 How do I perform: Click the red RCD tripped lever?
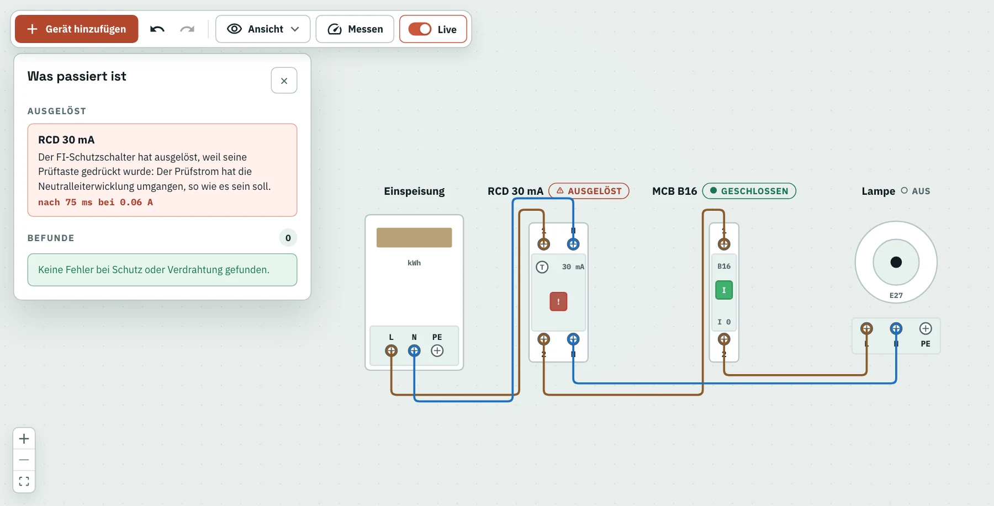pos(558,302)
